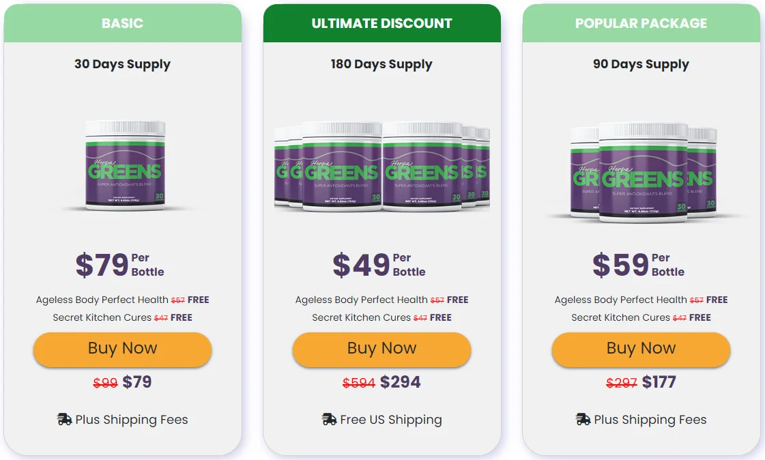Click the ULTIMATE DISCOUNT header
The width and height of the screenshot is (765, 460).
coord(382,23)
